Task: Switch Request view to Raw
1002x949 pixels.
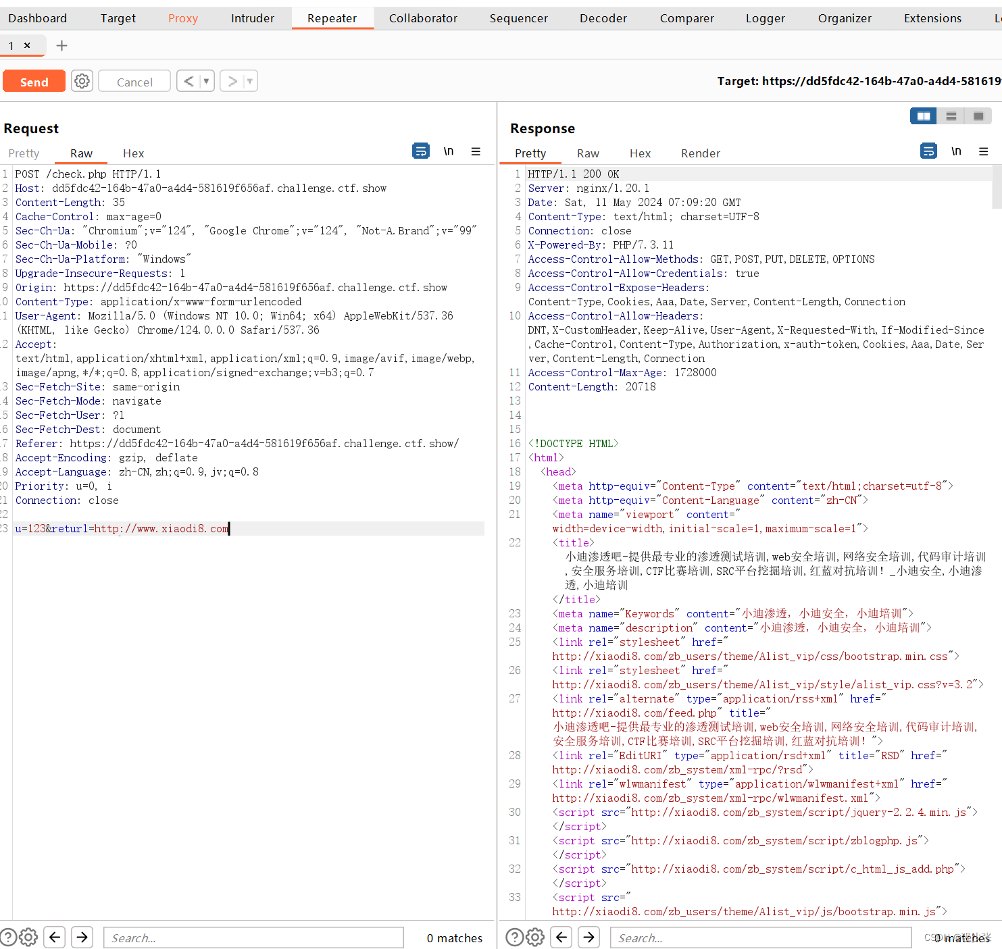Action: (x=81, y=153)
